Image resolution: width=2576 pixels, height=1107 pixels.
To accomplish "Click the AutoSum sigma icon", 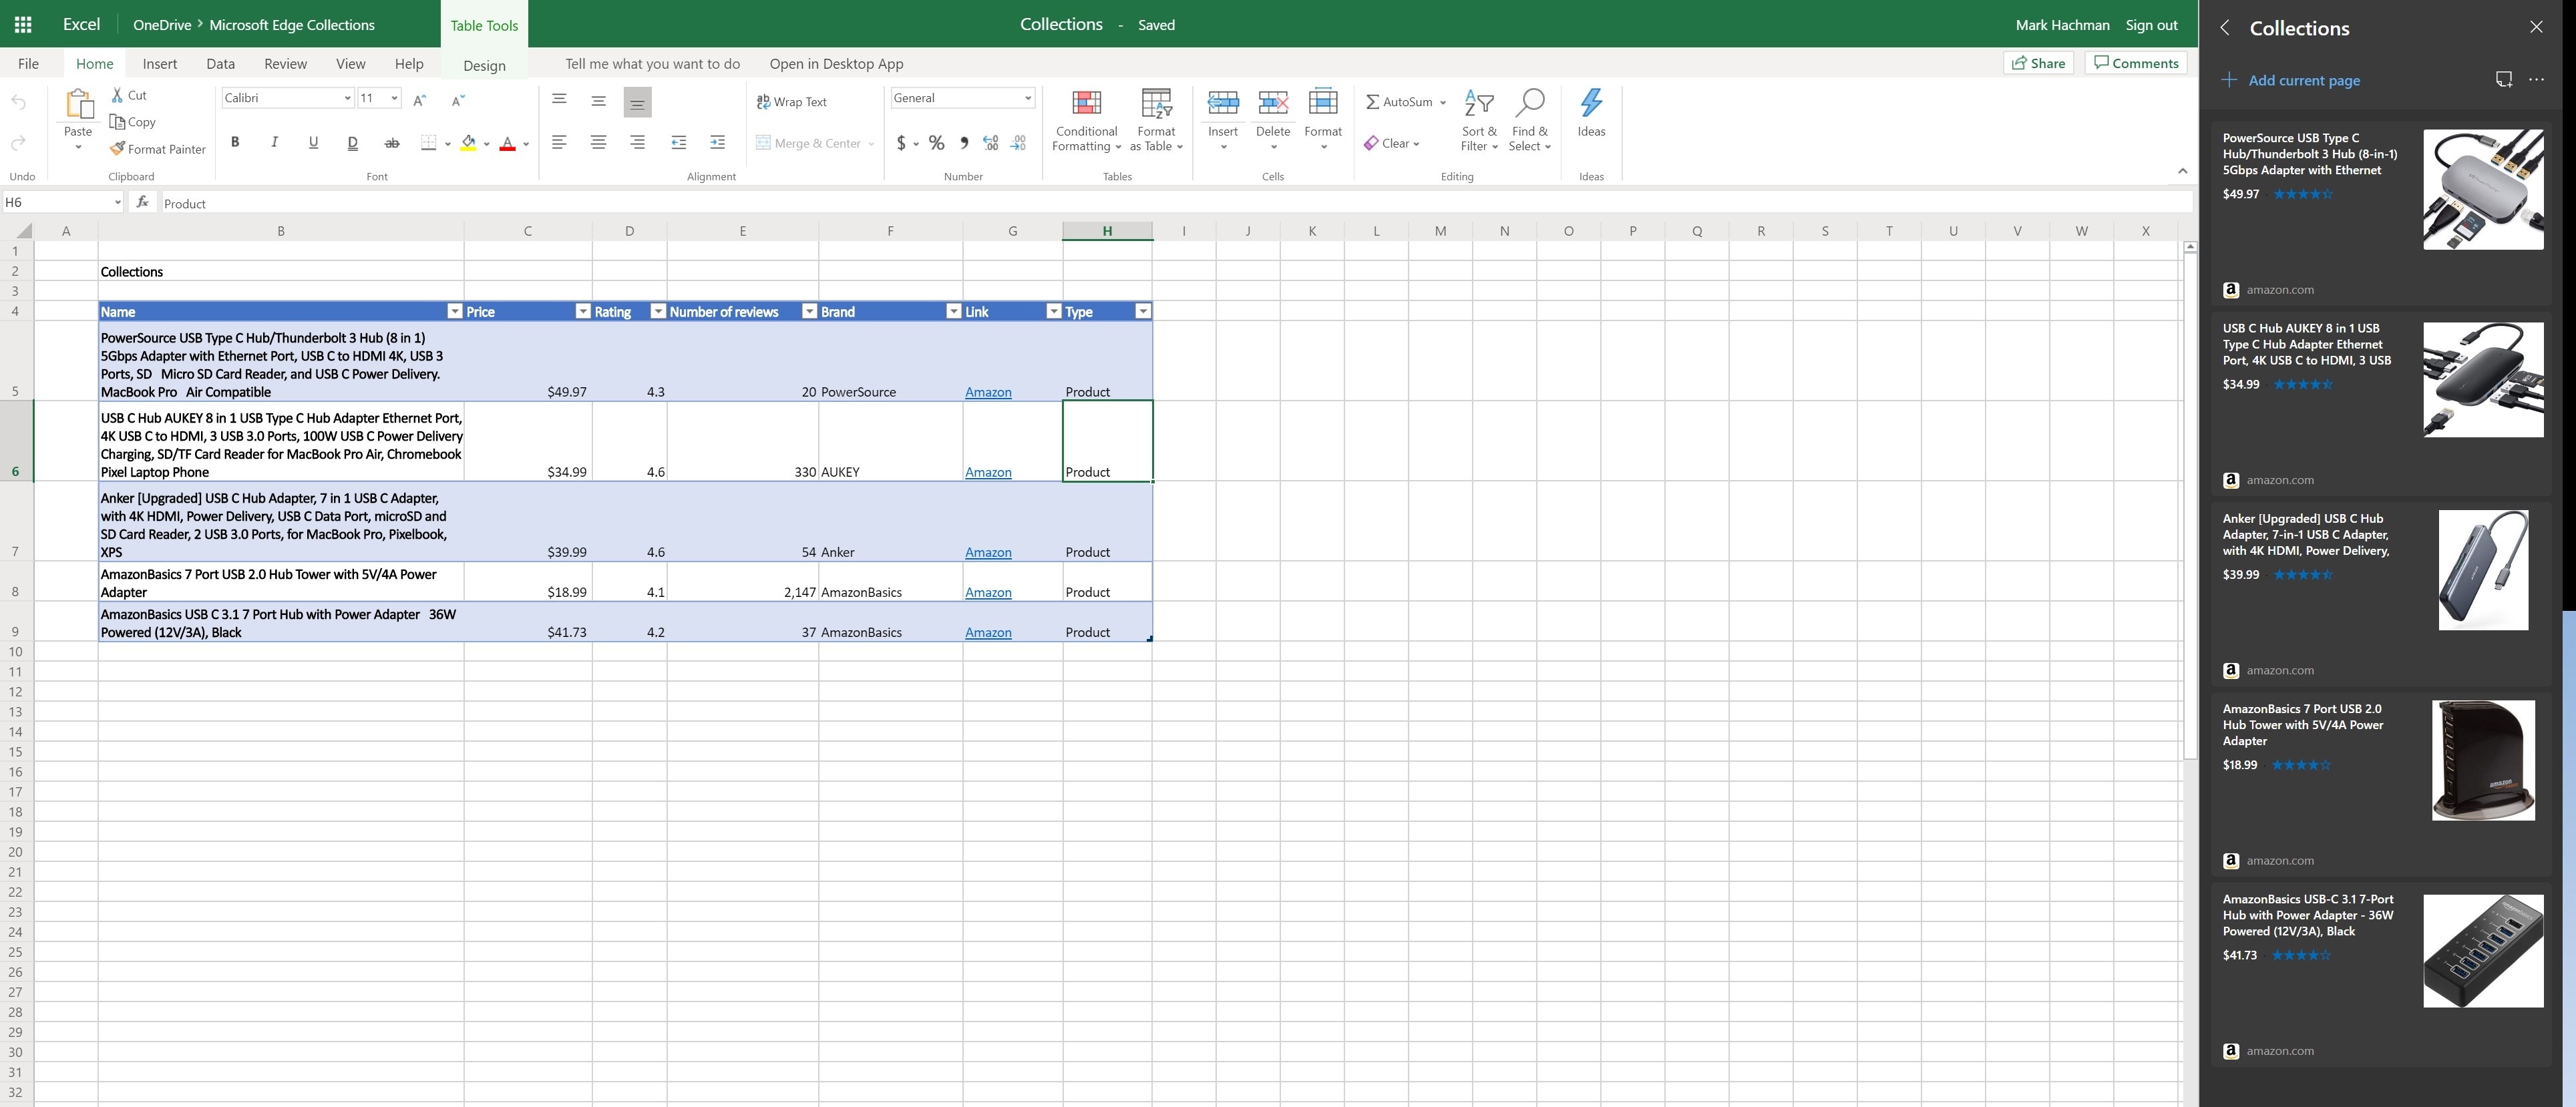I will point(1373,102).
